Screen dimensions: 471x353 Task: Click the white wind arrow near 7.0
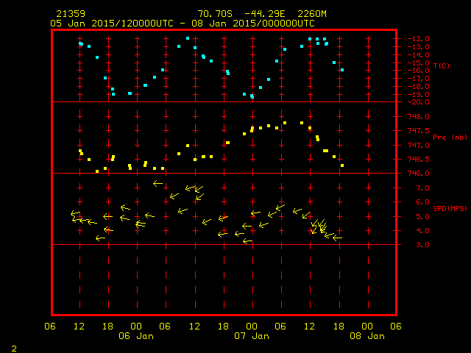coord(157,183)
